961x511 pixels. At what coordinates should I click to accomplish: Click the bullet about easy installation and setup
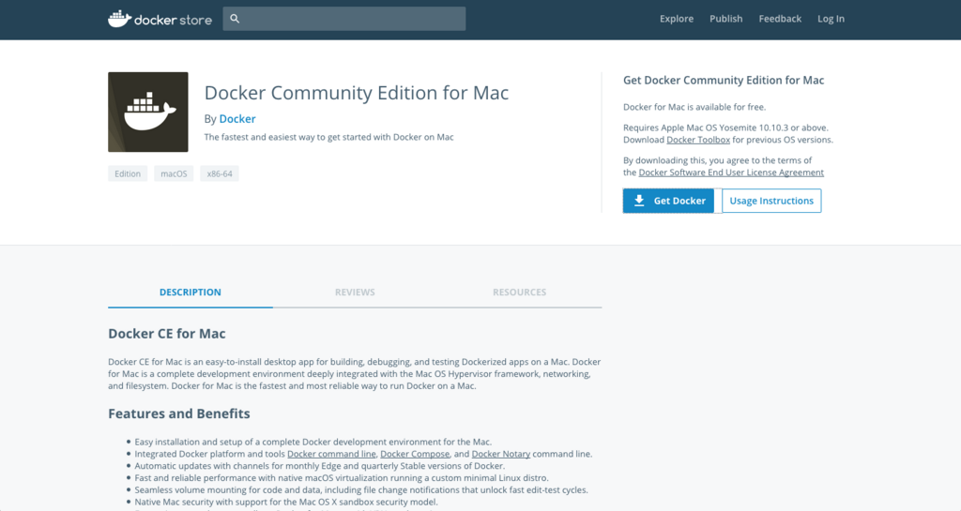[313, 442]
